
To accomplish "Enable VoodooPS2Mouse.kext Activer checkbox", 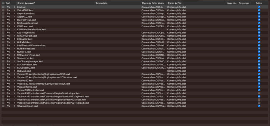I will [x=259, y=100].
